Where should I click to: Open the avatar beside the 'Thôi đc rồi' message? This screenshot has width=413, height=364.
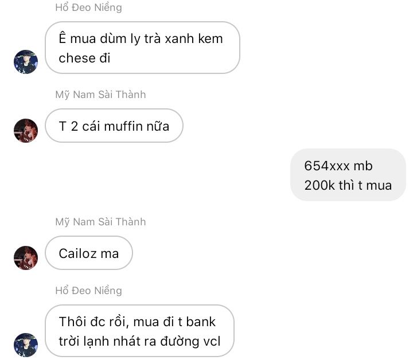pyautogui.click(x=26, y=345)
